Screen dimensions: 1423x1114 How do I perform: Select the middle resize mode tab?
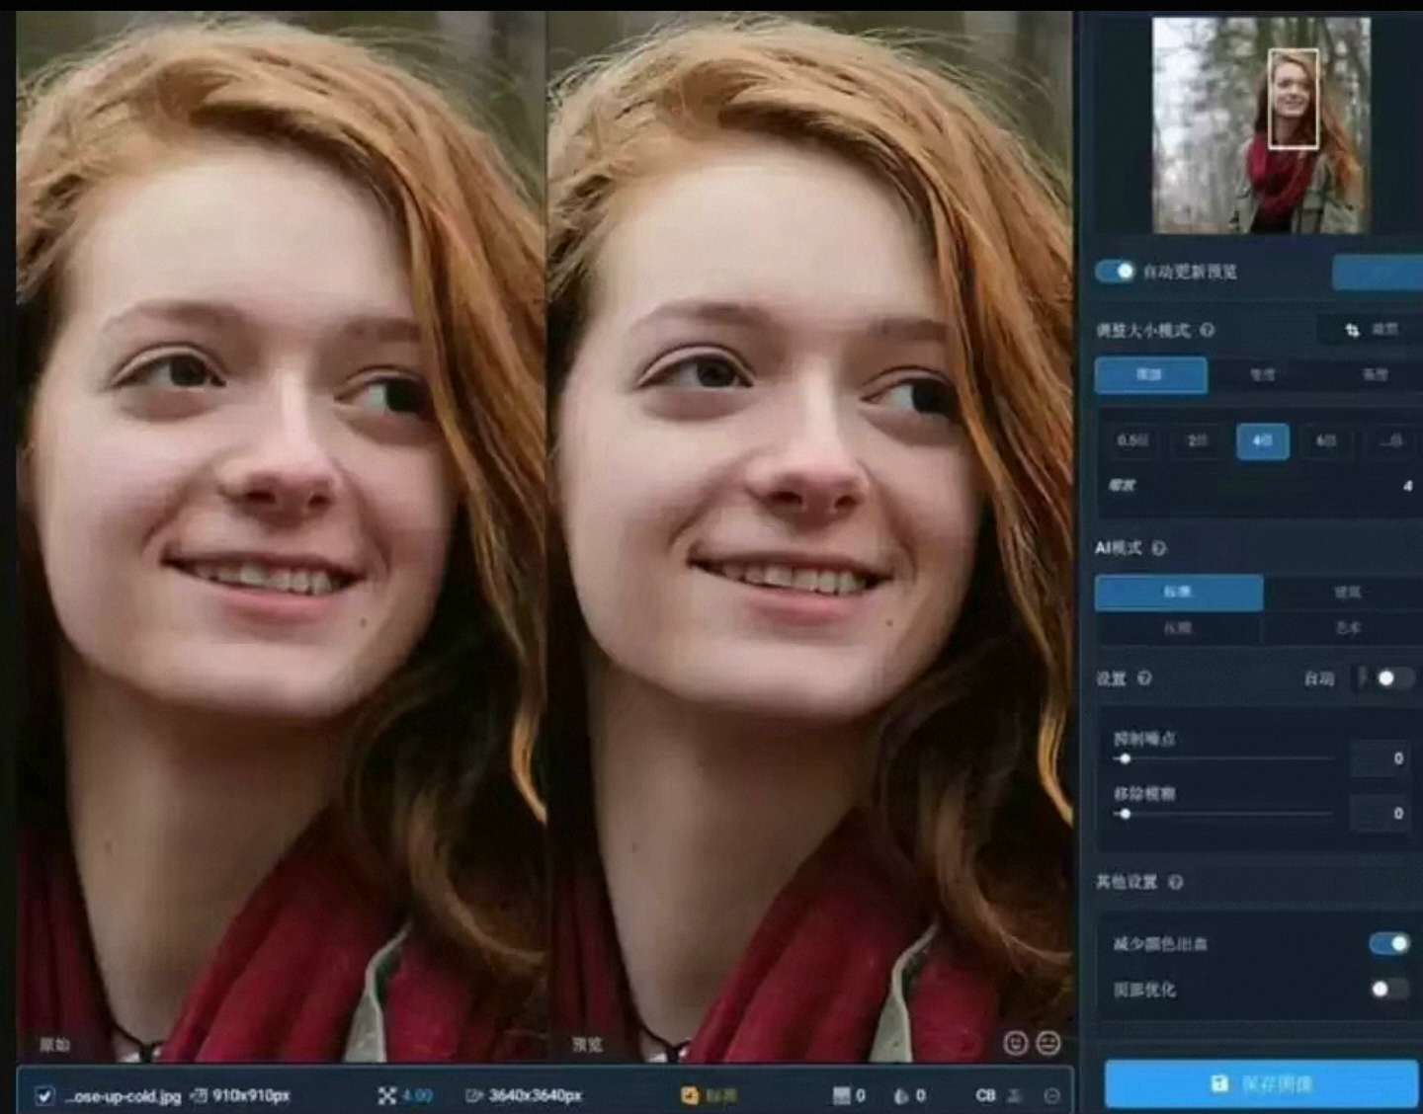(x=1263, y=375)
